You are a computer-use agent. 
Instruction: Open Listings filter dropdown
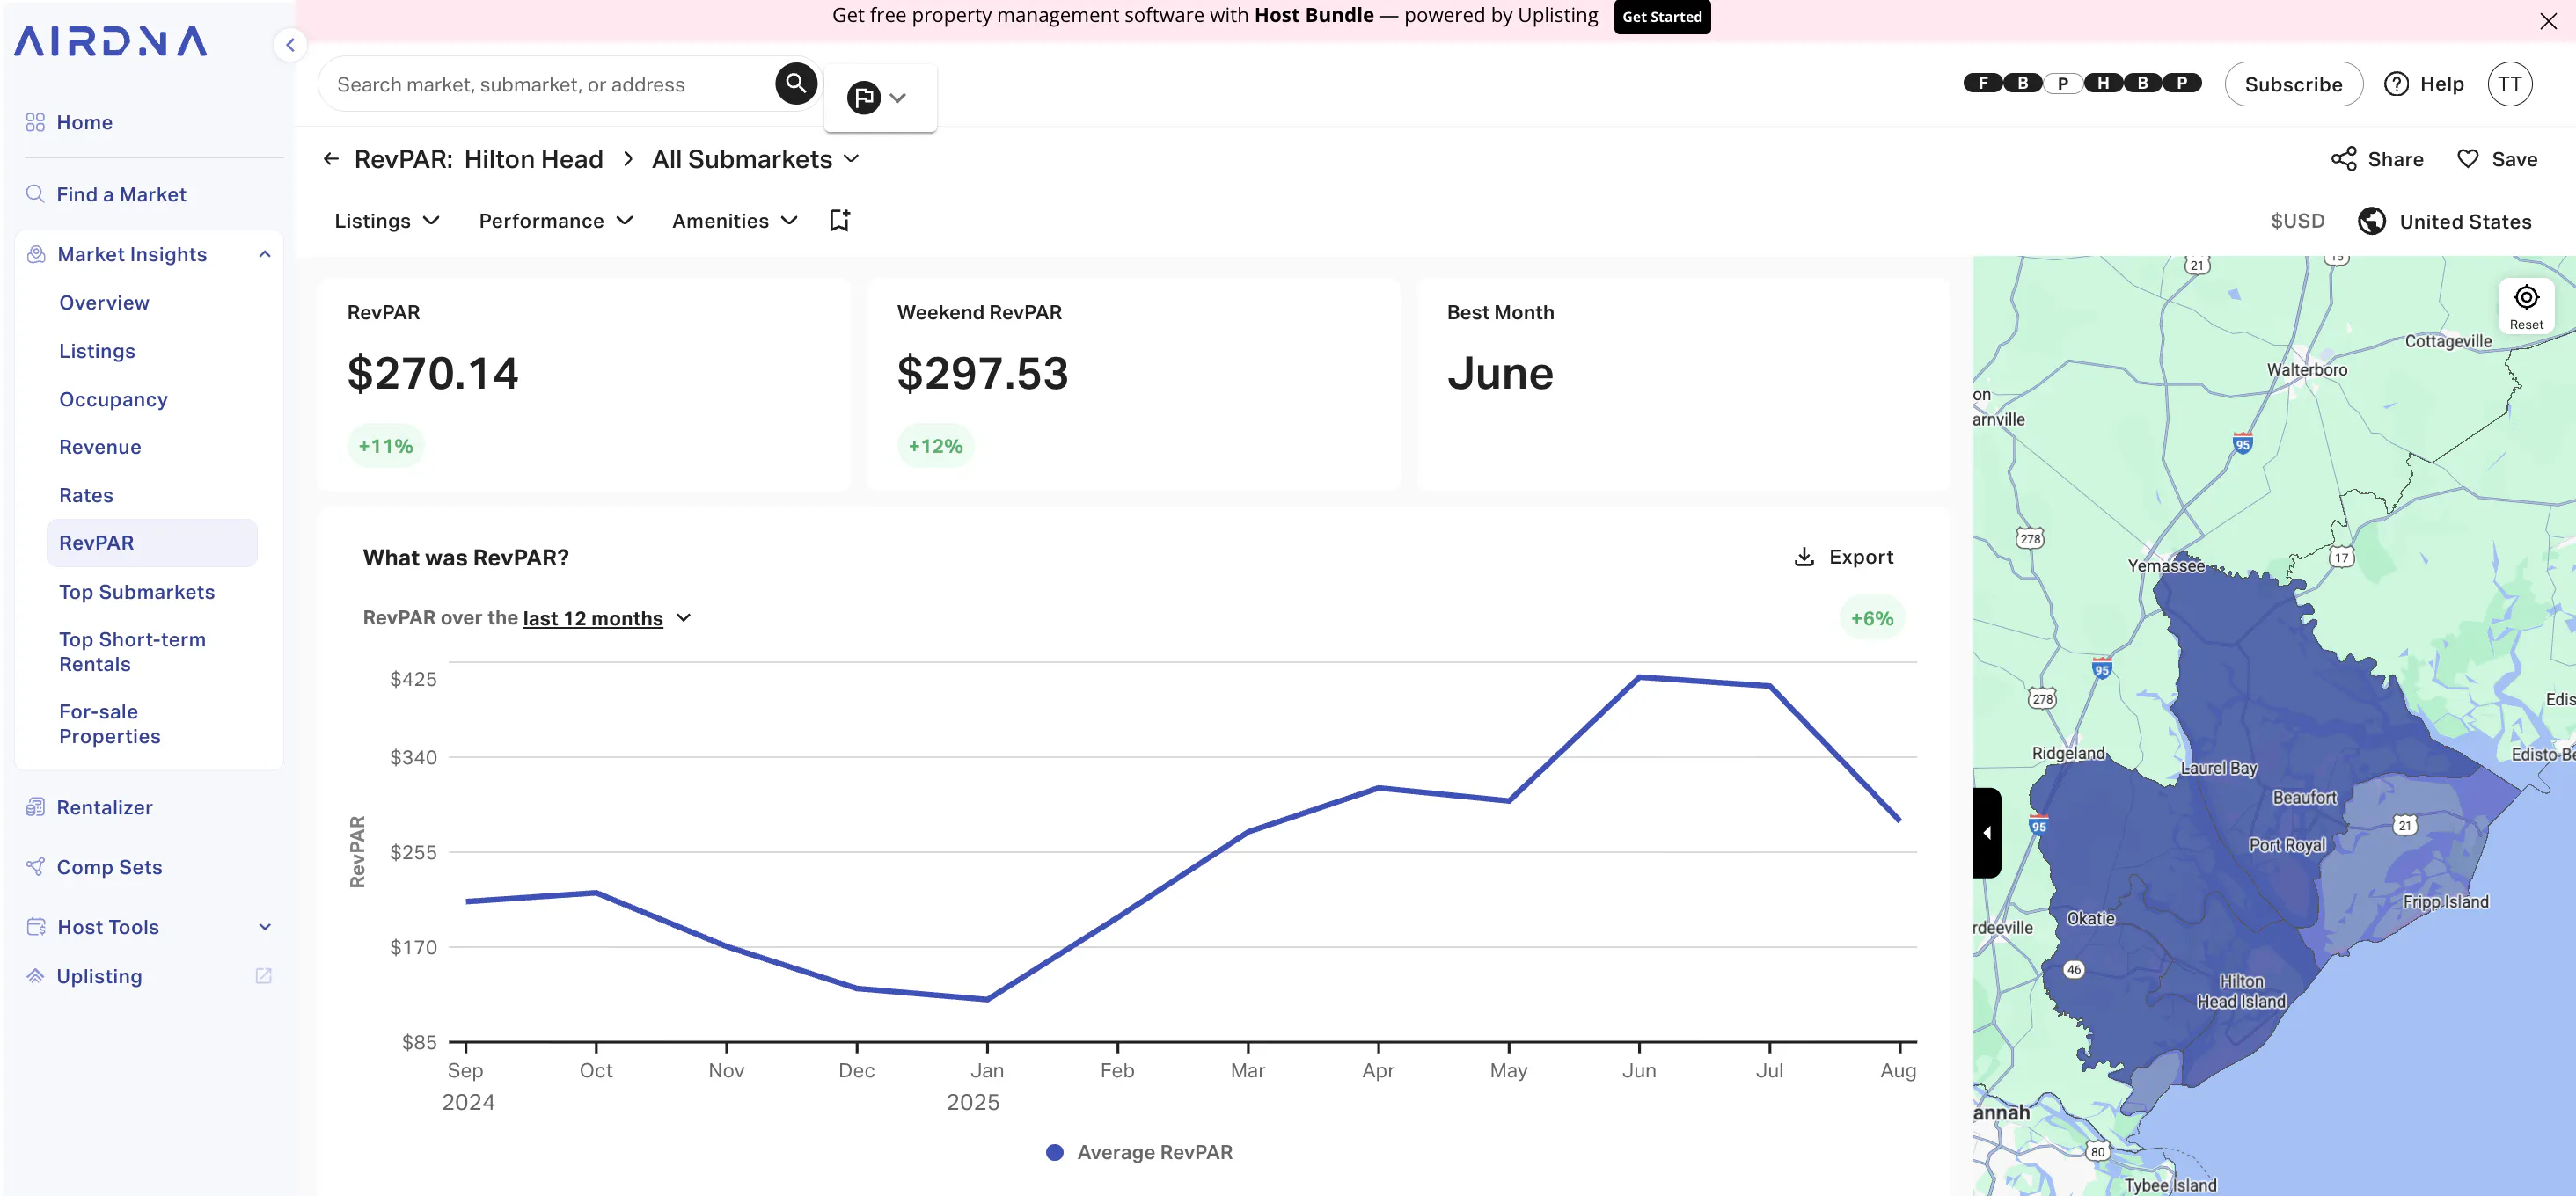[387, 221]
